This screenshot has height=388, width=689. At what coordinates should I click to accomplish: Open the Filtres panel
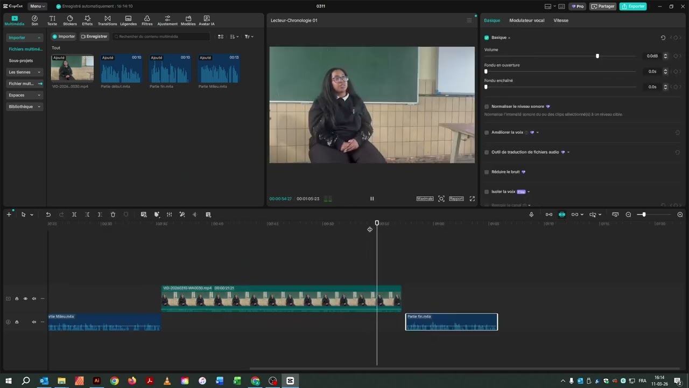pos(147,20)
